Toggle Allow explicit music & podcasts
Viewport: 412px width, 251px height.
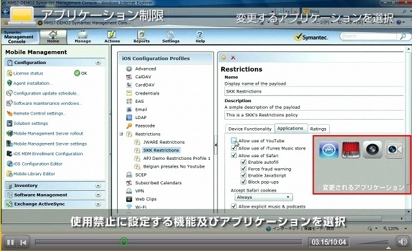coord(233,206)
